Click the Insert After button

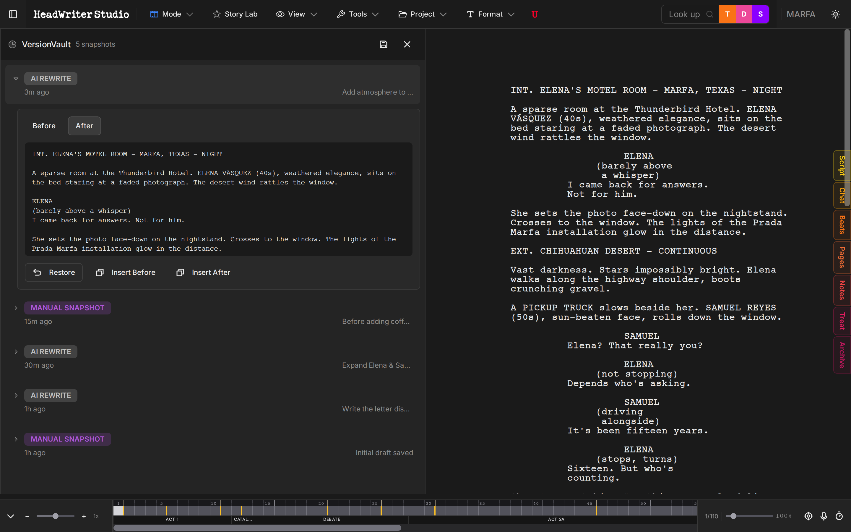pos(203,272)
